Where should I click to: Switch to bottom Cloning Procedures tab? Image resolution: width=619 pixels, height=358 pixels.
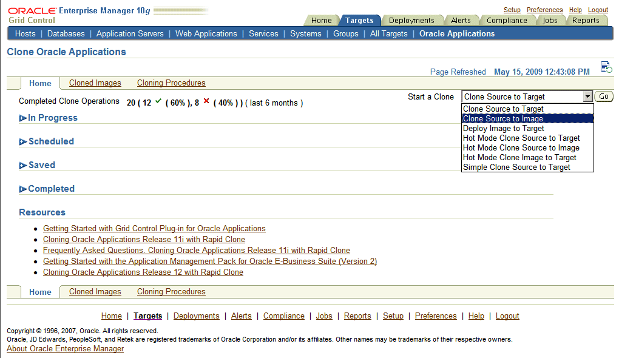tap(171, 292)
